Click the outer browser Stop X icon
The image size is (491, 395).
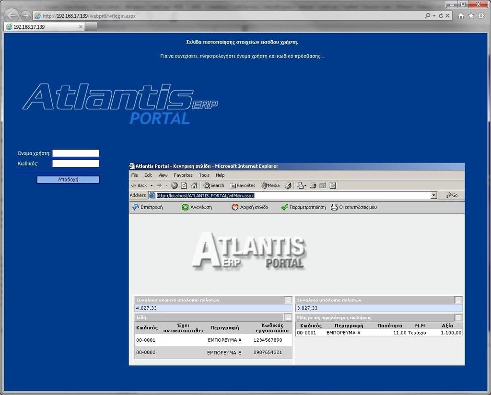point(447,15)
